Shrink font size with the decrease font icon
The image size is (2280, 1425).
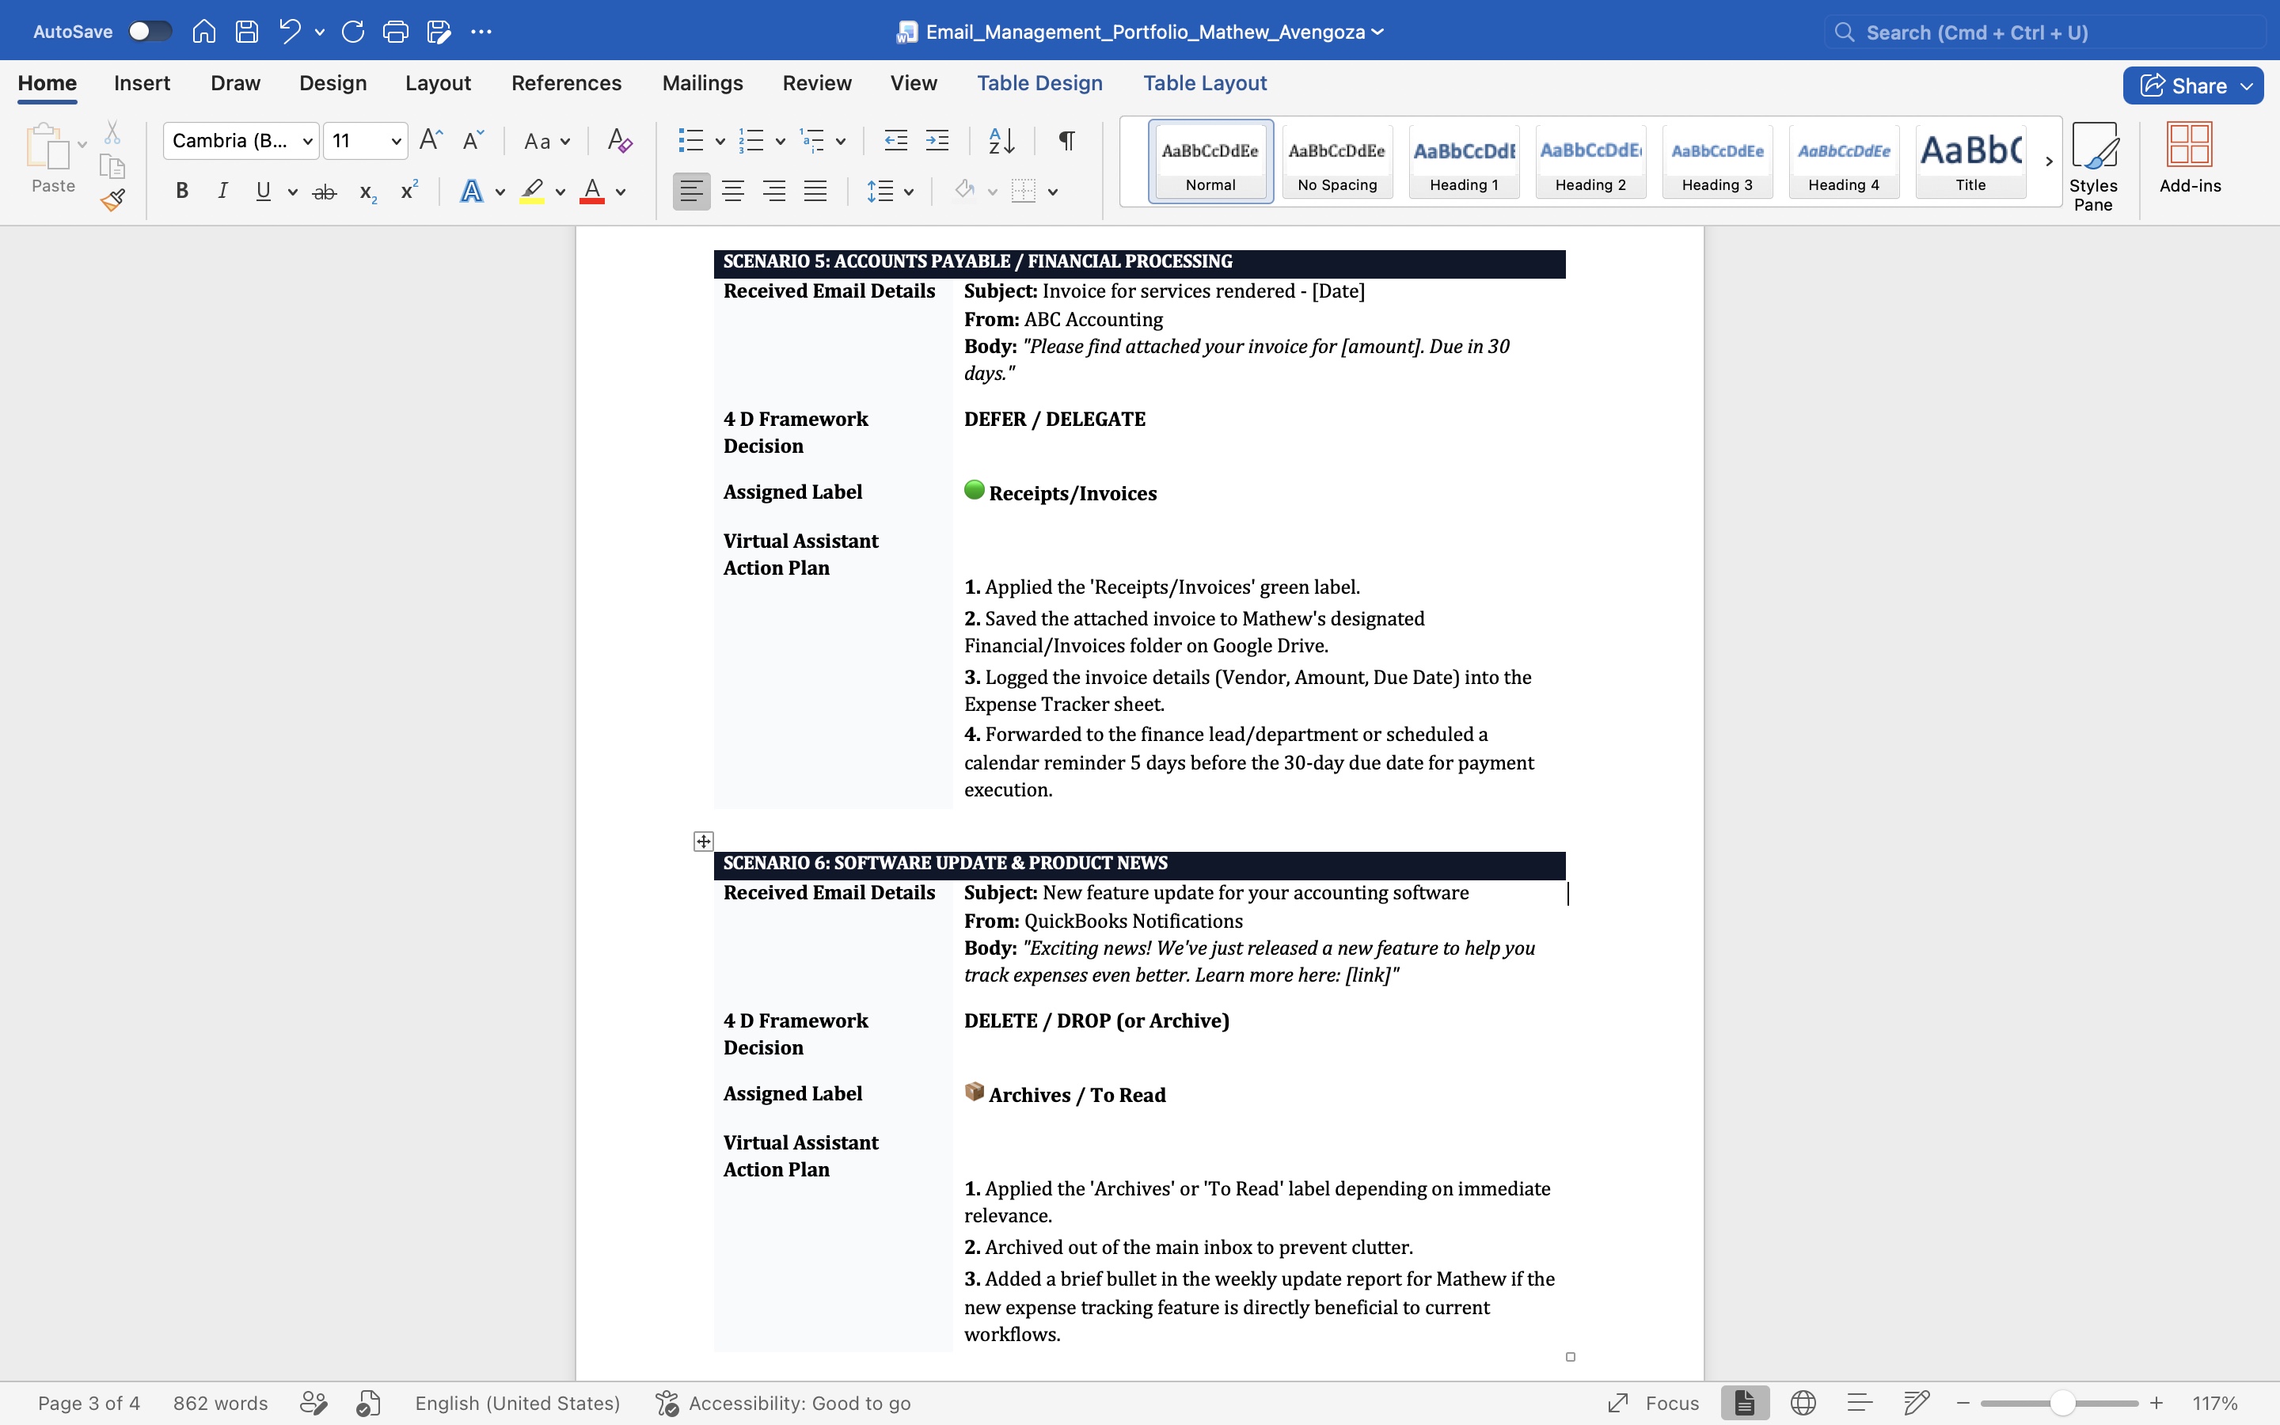473,140
